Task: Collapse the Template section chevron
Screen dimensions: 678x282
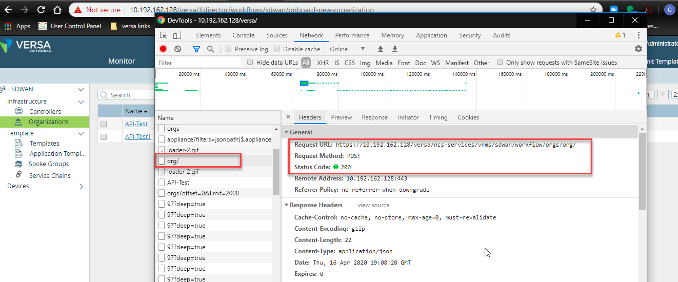Action: tap(81, 133)
